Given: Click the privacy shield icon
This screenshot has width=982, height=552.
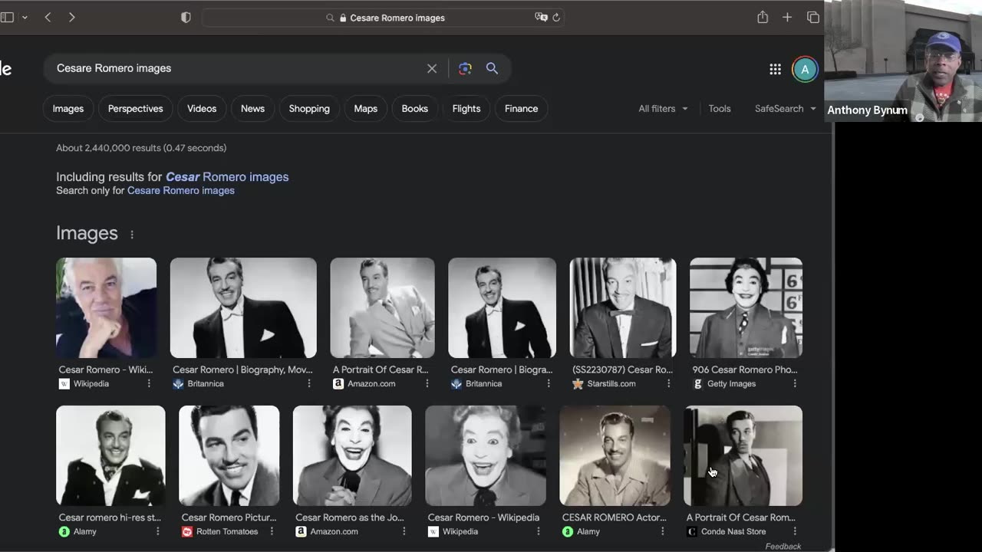Looking at the screenshot, I should pyautogui.click(x=186, y=17).
